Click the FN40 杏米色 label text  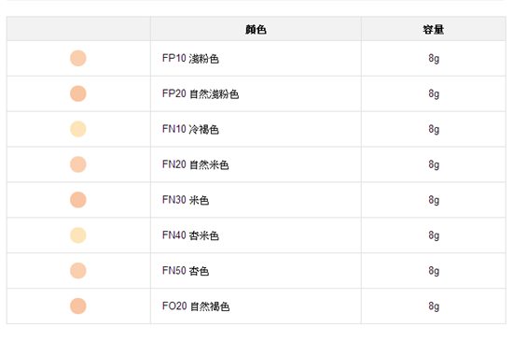pos(190,235)
